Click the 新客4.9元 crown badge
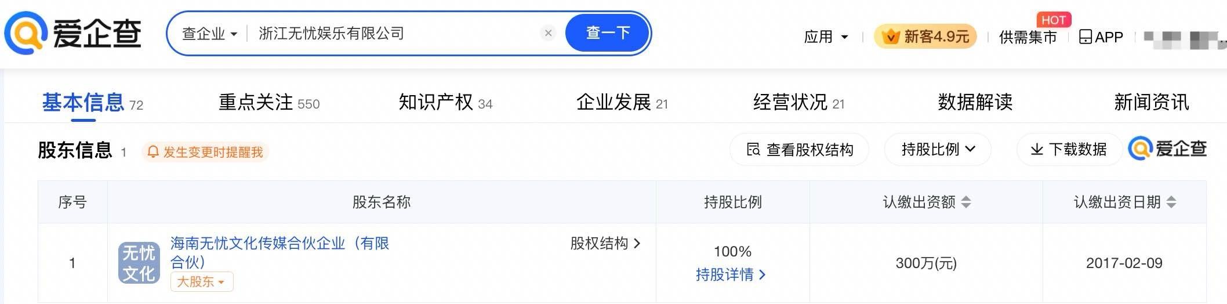 [x=925, y=37]
